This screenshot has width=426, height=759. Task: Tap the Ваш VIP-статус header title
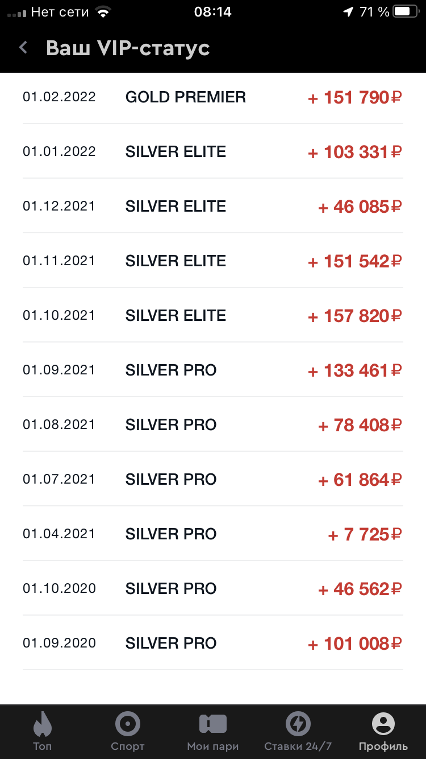point(128,48)
